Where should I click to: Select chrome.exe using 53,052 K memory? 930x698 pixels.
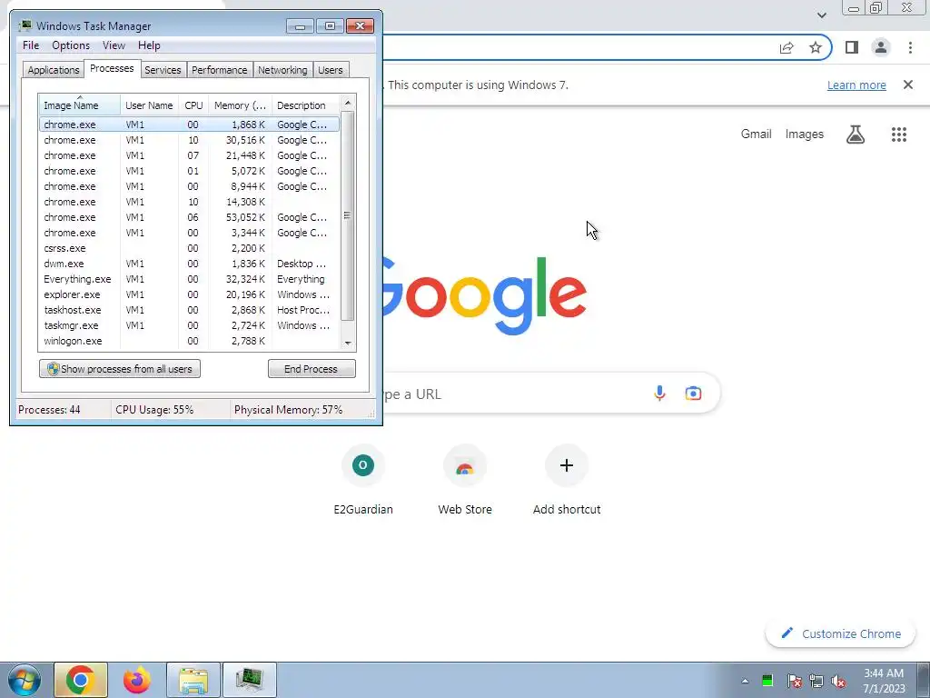pyautogui.click(x=189, y=217)
